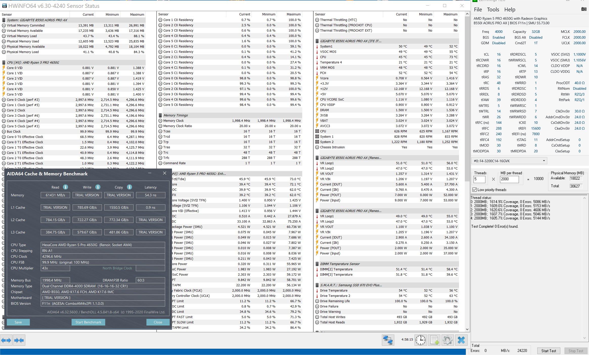Click the L1 Cache Copy value 1550.5 GB/s
The width and height of the screenshot is (589, 355).
click(x=119, y=207)
